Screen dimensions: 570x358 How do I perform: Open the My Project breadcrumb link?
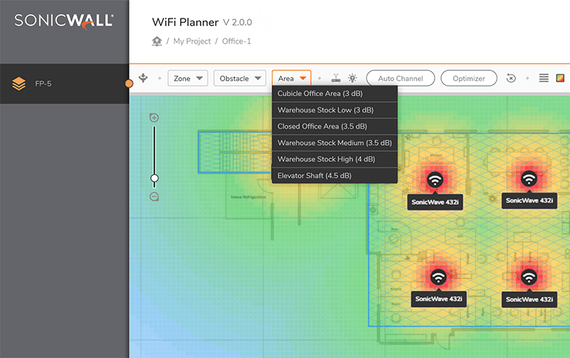(192, 41)
